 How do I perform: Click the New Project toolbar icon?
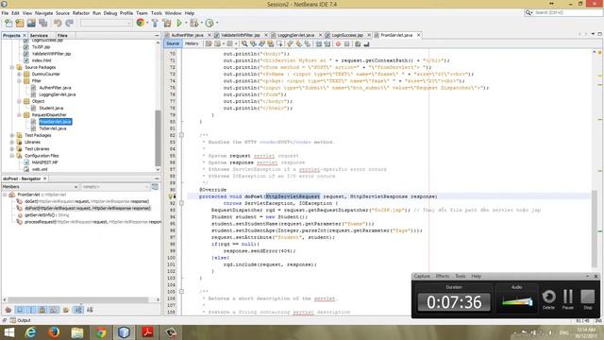20,23
